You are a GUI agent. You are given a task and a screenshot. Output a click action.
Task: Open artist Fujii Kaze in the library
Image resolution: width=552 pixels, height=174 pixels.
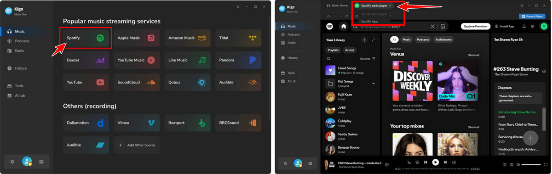tap(351, 96)
